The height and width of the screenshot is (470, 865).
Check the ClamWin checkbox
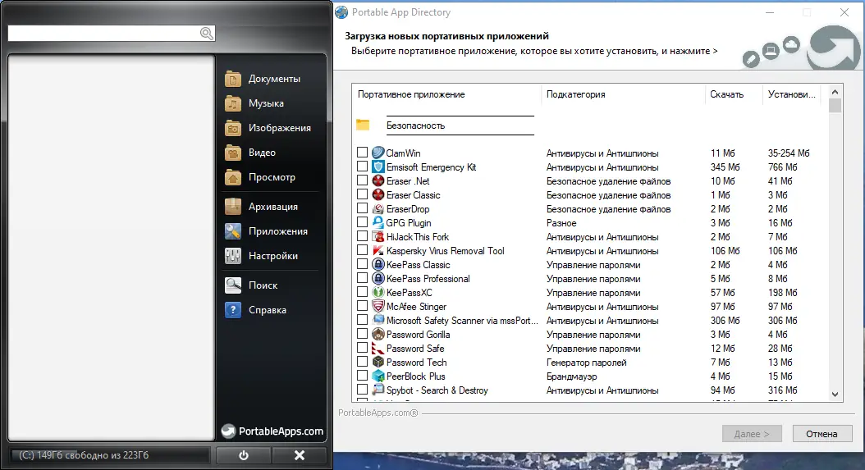(x=362, y=153)
